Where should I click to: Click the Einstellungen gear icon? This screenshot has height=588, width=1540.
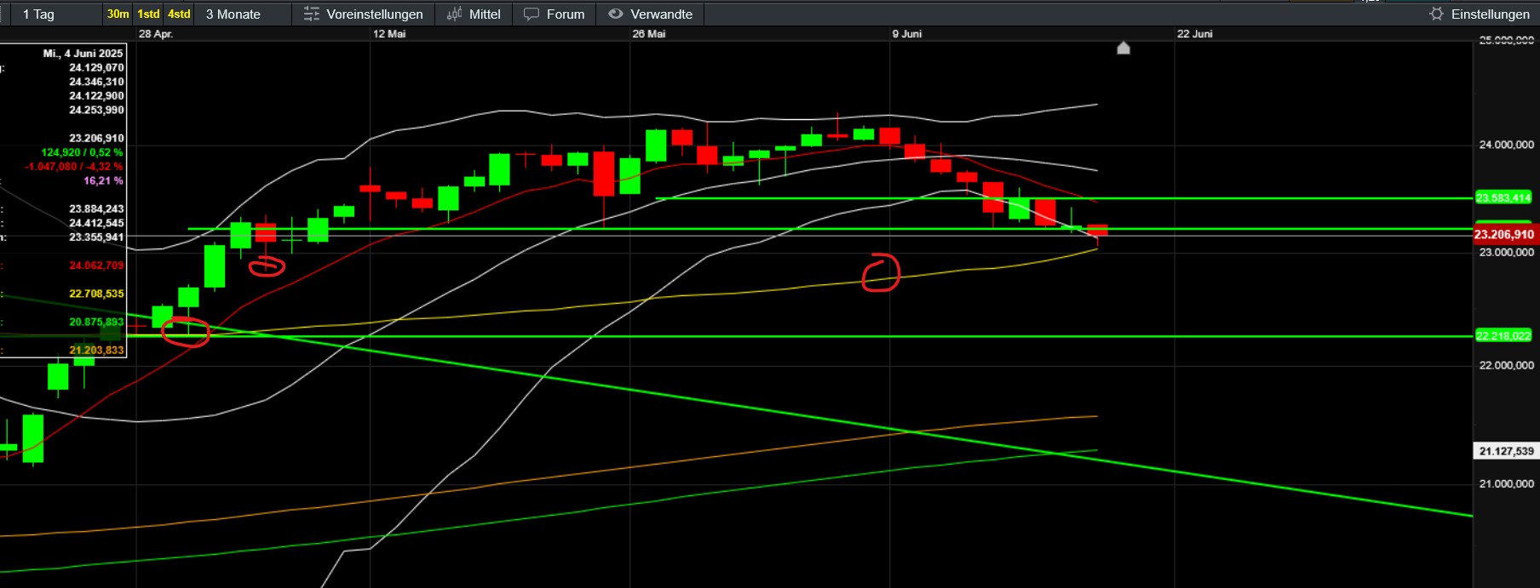coord(1437,14)
